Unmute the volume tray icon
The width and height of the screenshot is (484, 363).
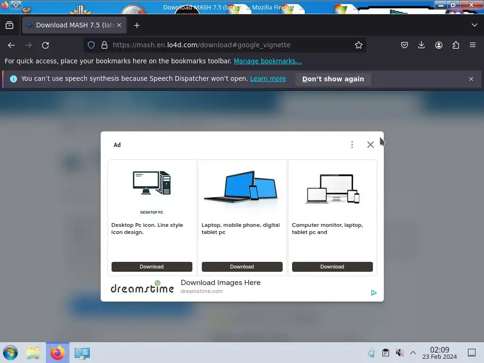[399, 353]
